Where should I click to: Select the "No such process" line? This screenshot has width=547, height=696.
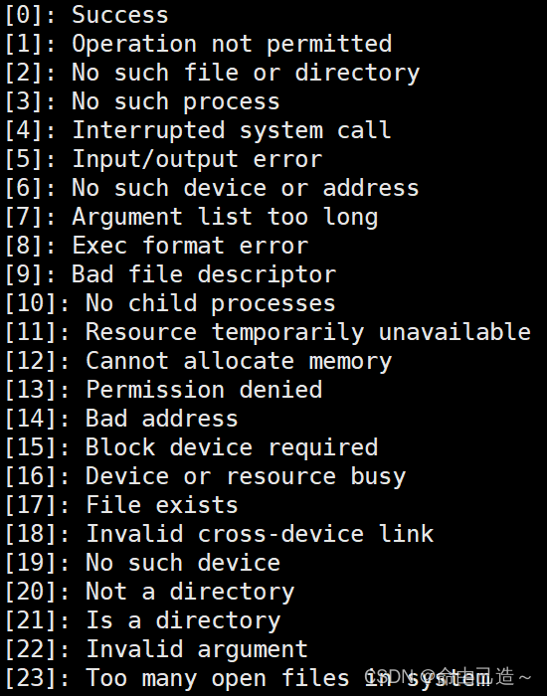click(176, 101)
